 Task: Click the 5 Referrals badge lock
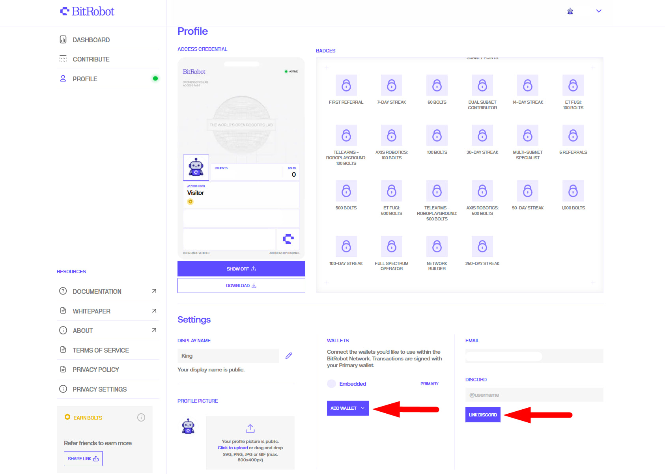573,135
